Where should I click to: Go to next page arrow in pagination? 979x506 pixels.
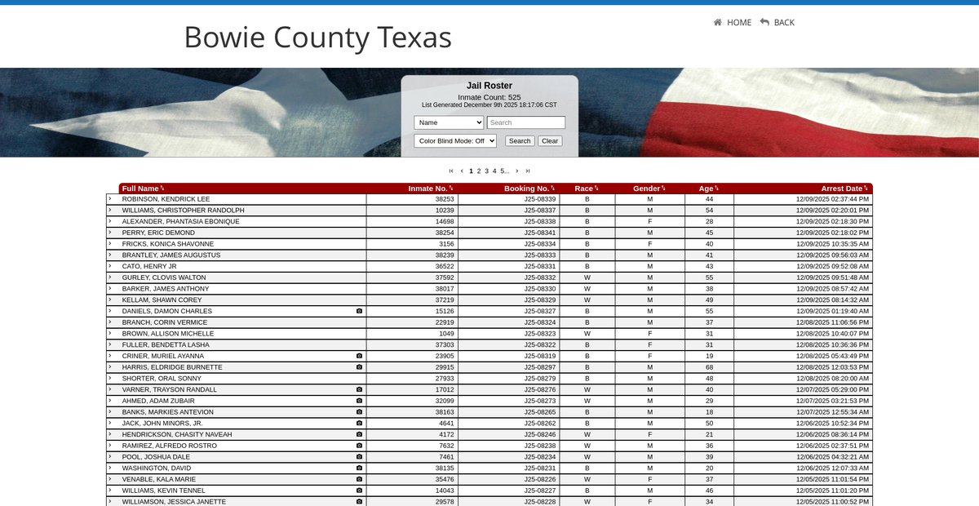[517, 171]
